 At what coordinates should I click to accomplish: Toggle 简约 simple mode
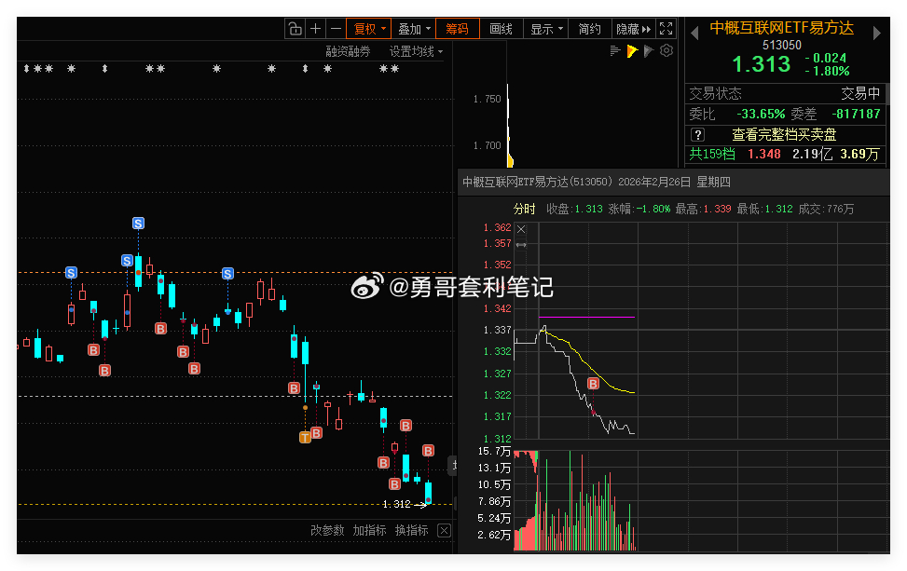[589, 29]
